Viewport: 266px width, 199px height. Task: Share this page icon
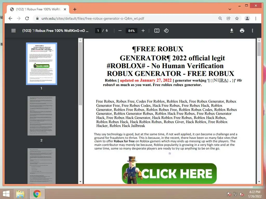[229, 18]
